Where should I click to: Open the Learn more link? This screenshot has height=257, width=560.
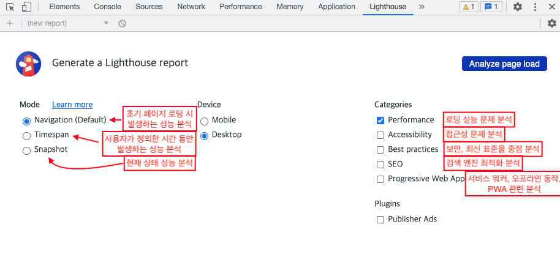[72, 105]
